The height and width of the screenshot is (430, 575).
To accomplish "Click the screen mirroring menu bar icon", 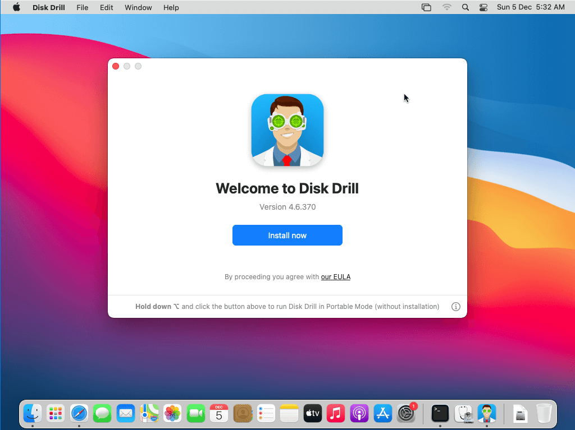I will coord(426,7).
